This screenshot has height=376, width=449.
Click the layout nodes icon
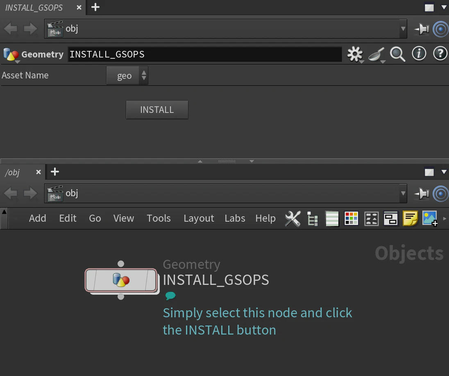[372, 219]
